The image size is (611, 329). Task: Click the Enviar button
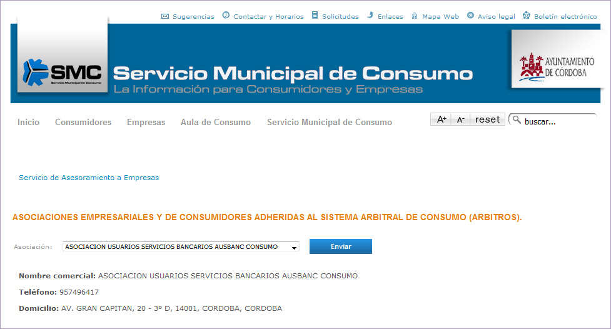341,246
